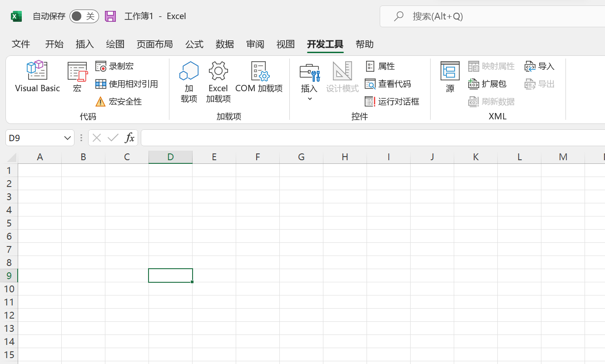Click 宏安全性 to open security settings
605x364 pixels.
[119, 101]
